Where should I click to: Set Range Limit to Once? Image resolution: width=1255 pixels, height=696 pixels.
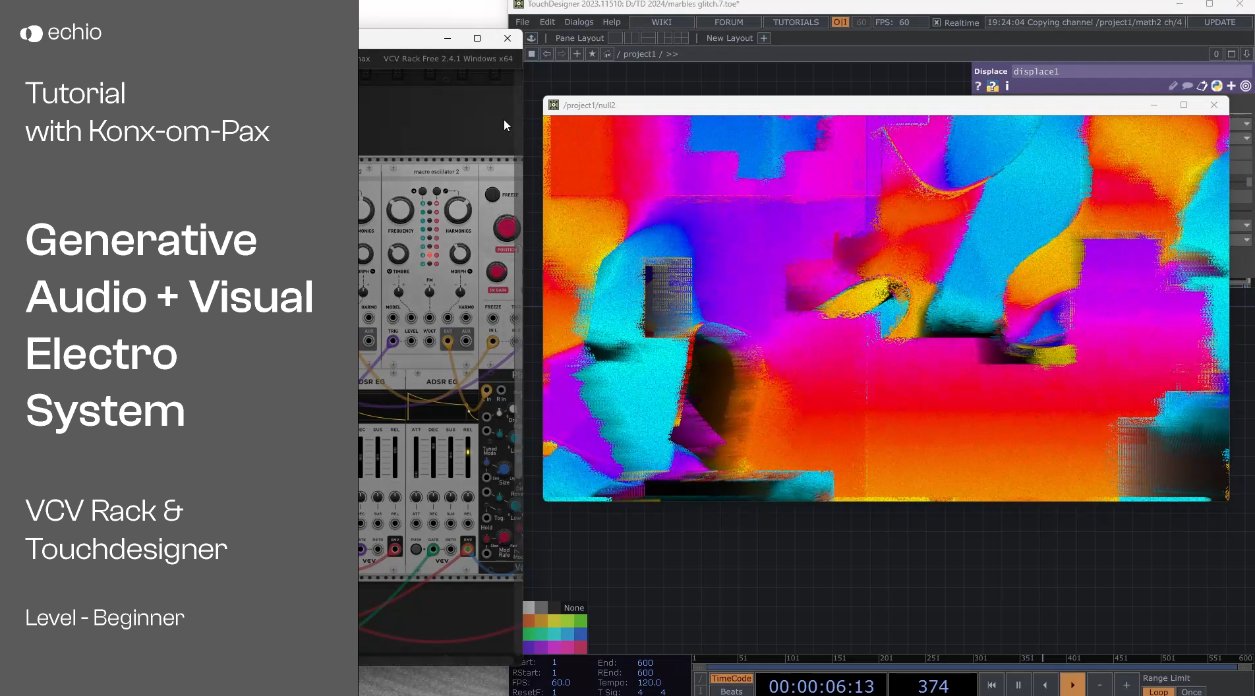[1192, 692]
